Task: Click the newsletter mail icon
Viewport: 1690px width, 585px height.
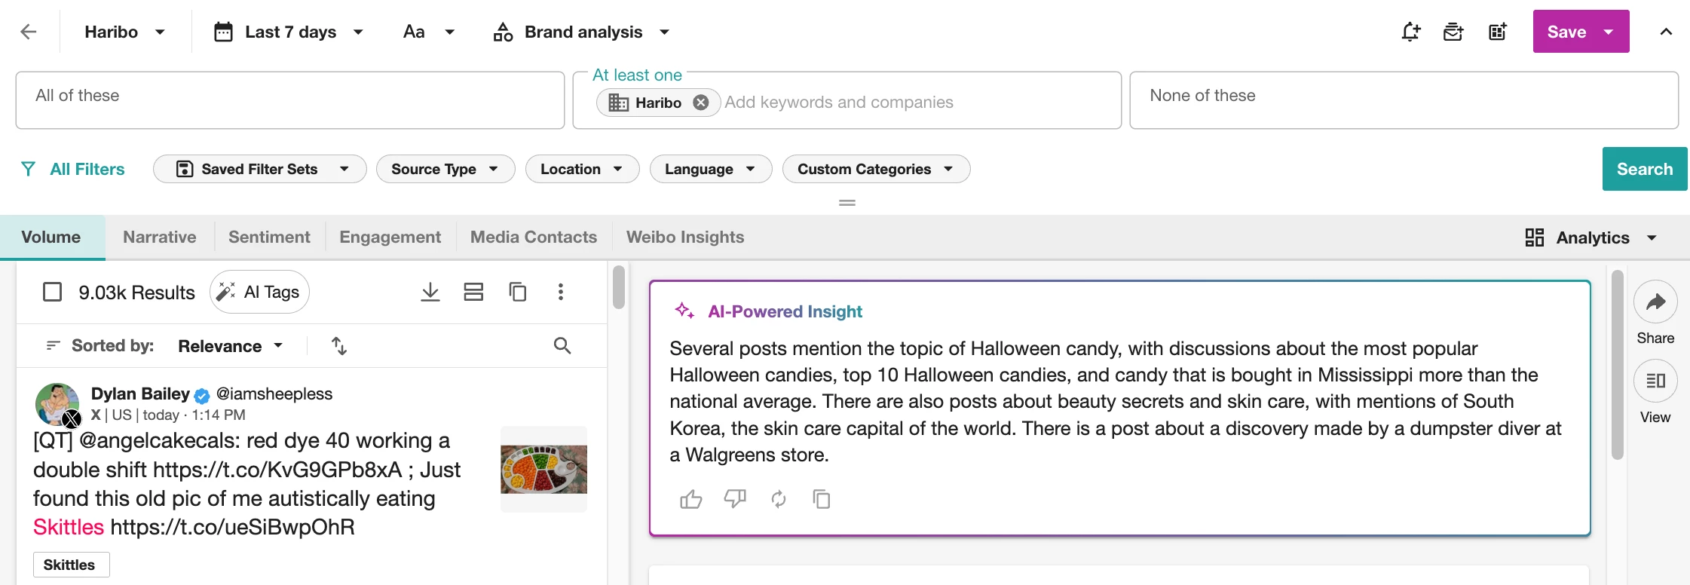Action: point(1453,32)
